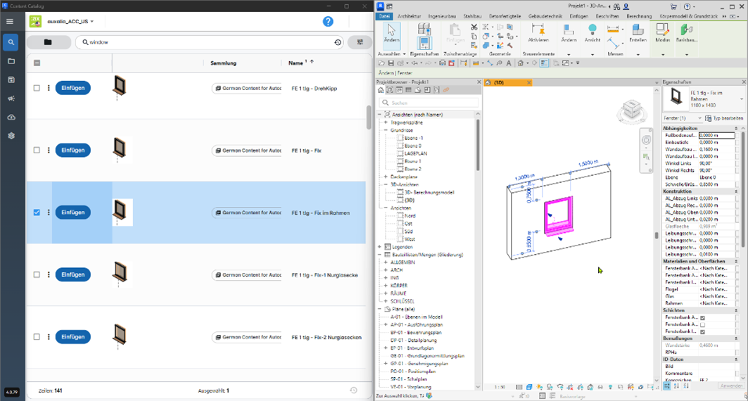Switch to the Einfügen ribbon tab
The width and height of the screenshot is (748, 401).
tap(578, 16)
